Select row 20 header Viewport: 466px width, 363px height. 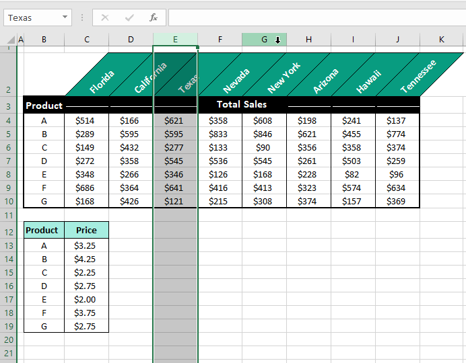[x=8, y=339]
